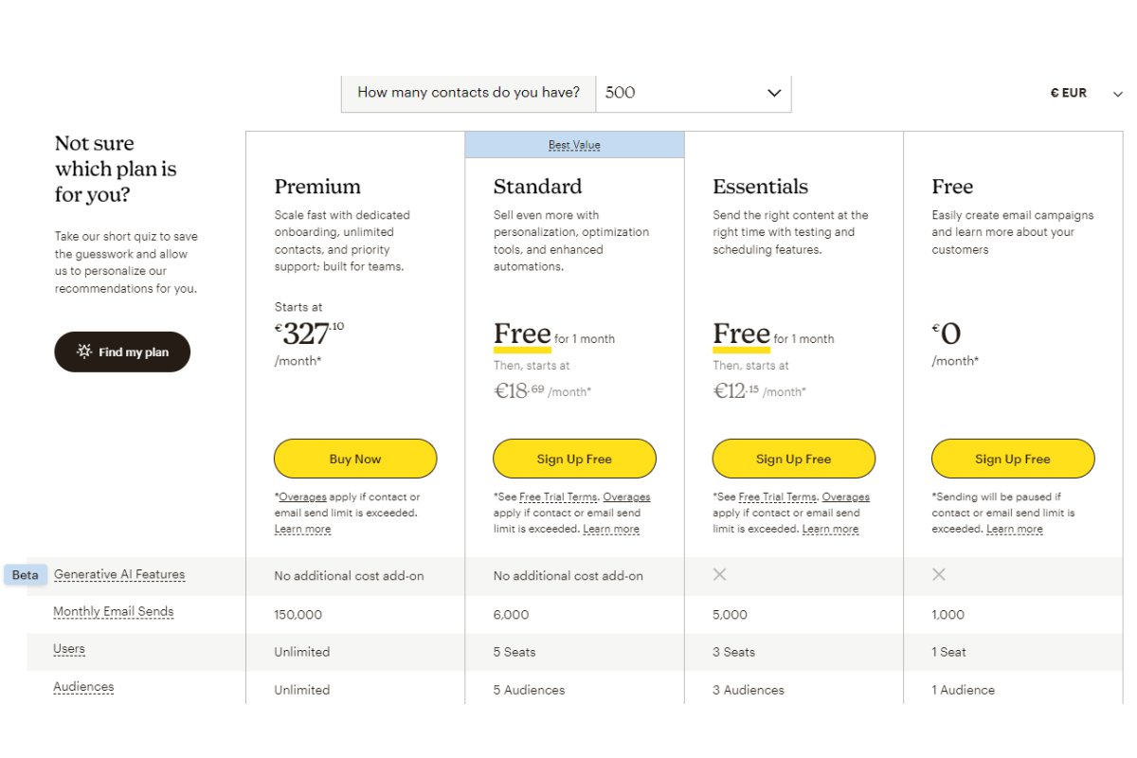Expand the € EUR currency dropdown

(x=1069, y=93)
